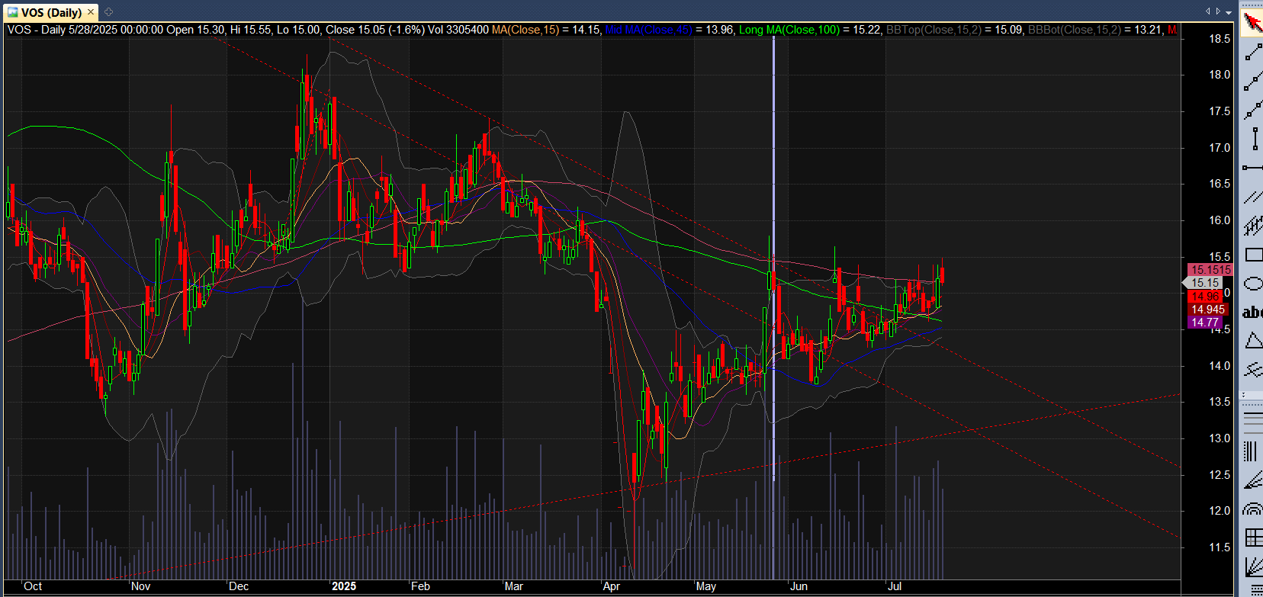1263x597 pixels.
Task: Click the MA(Close,15) = 14.15 label
Action: coord(546,30)
